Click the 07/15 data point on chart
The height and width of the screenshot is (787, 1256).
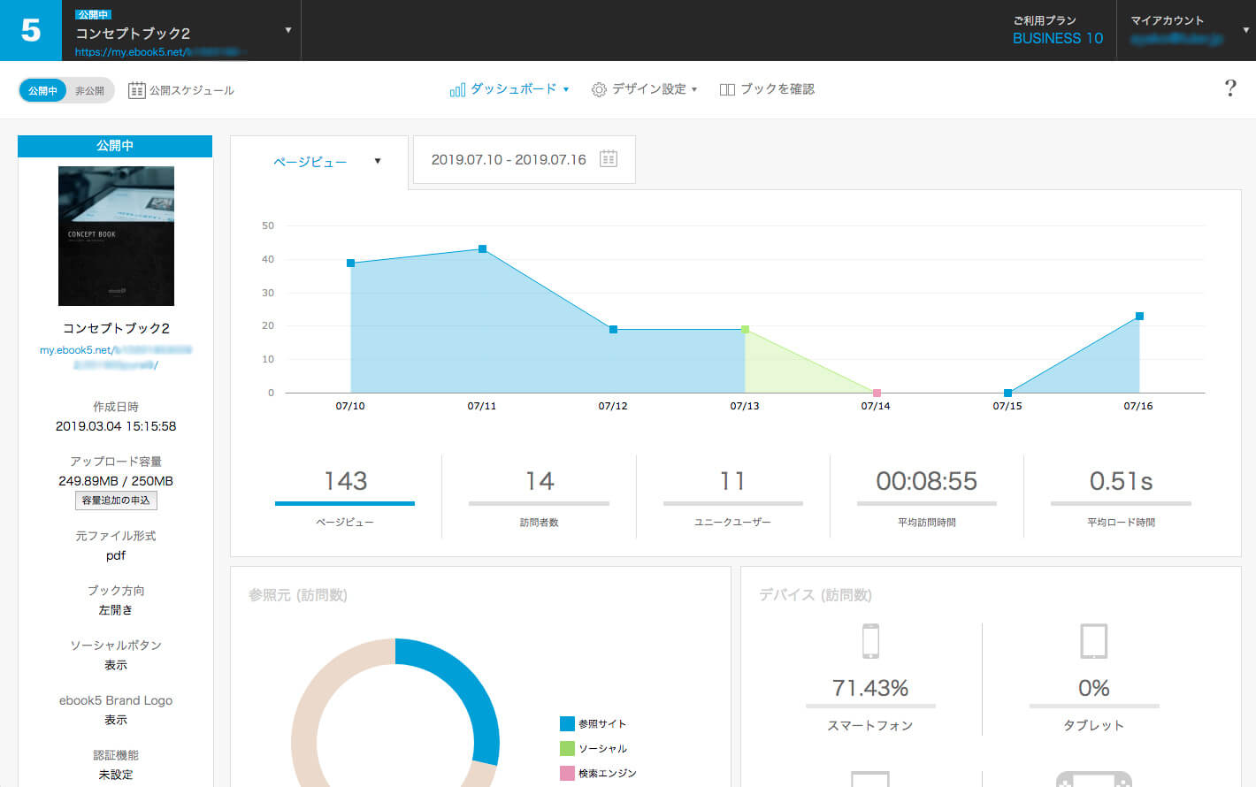(x=1007, y=393)
